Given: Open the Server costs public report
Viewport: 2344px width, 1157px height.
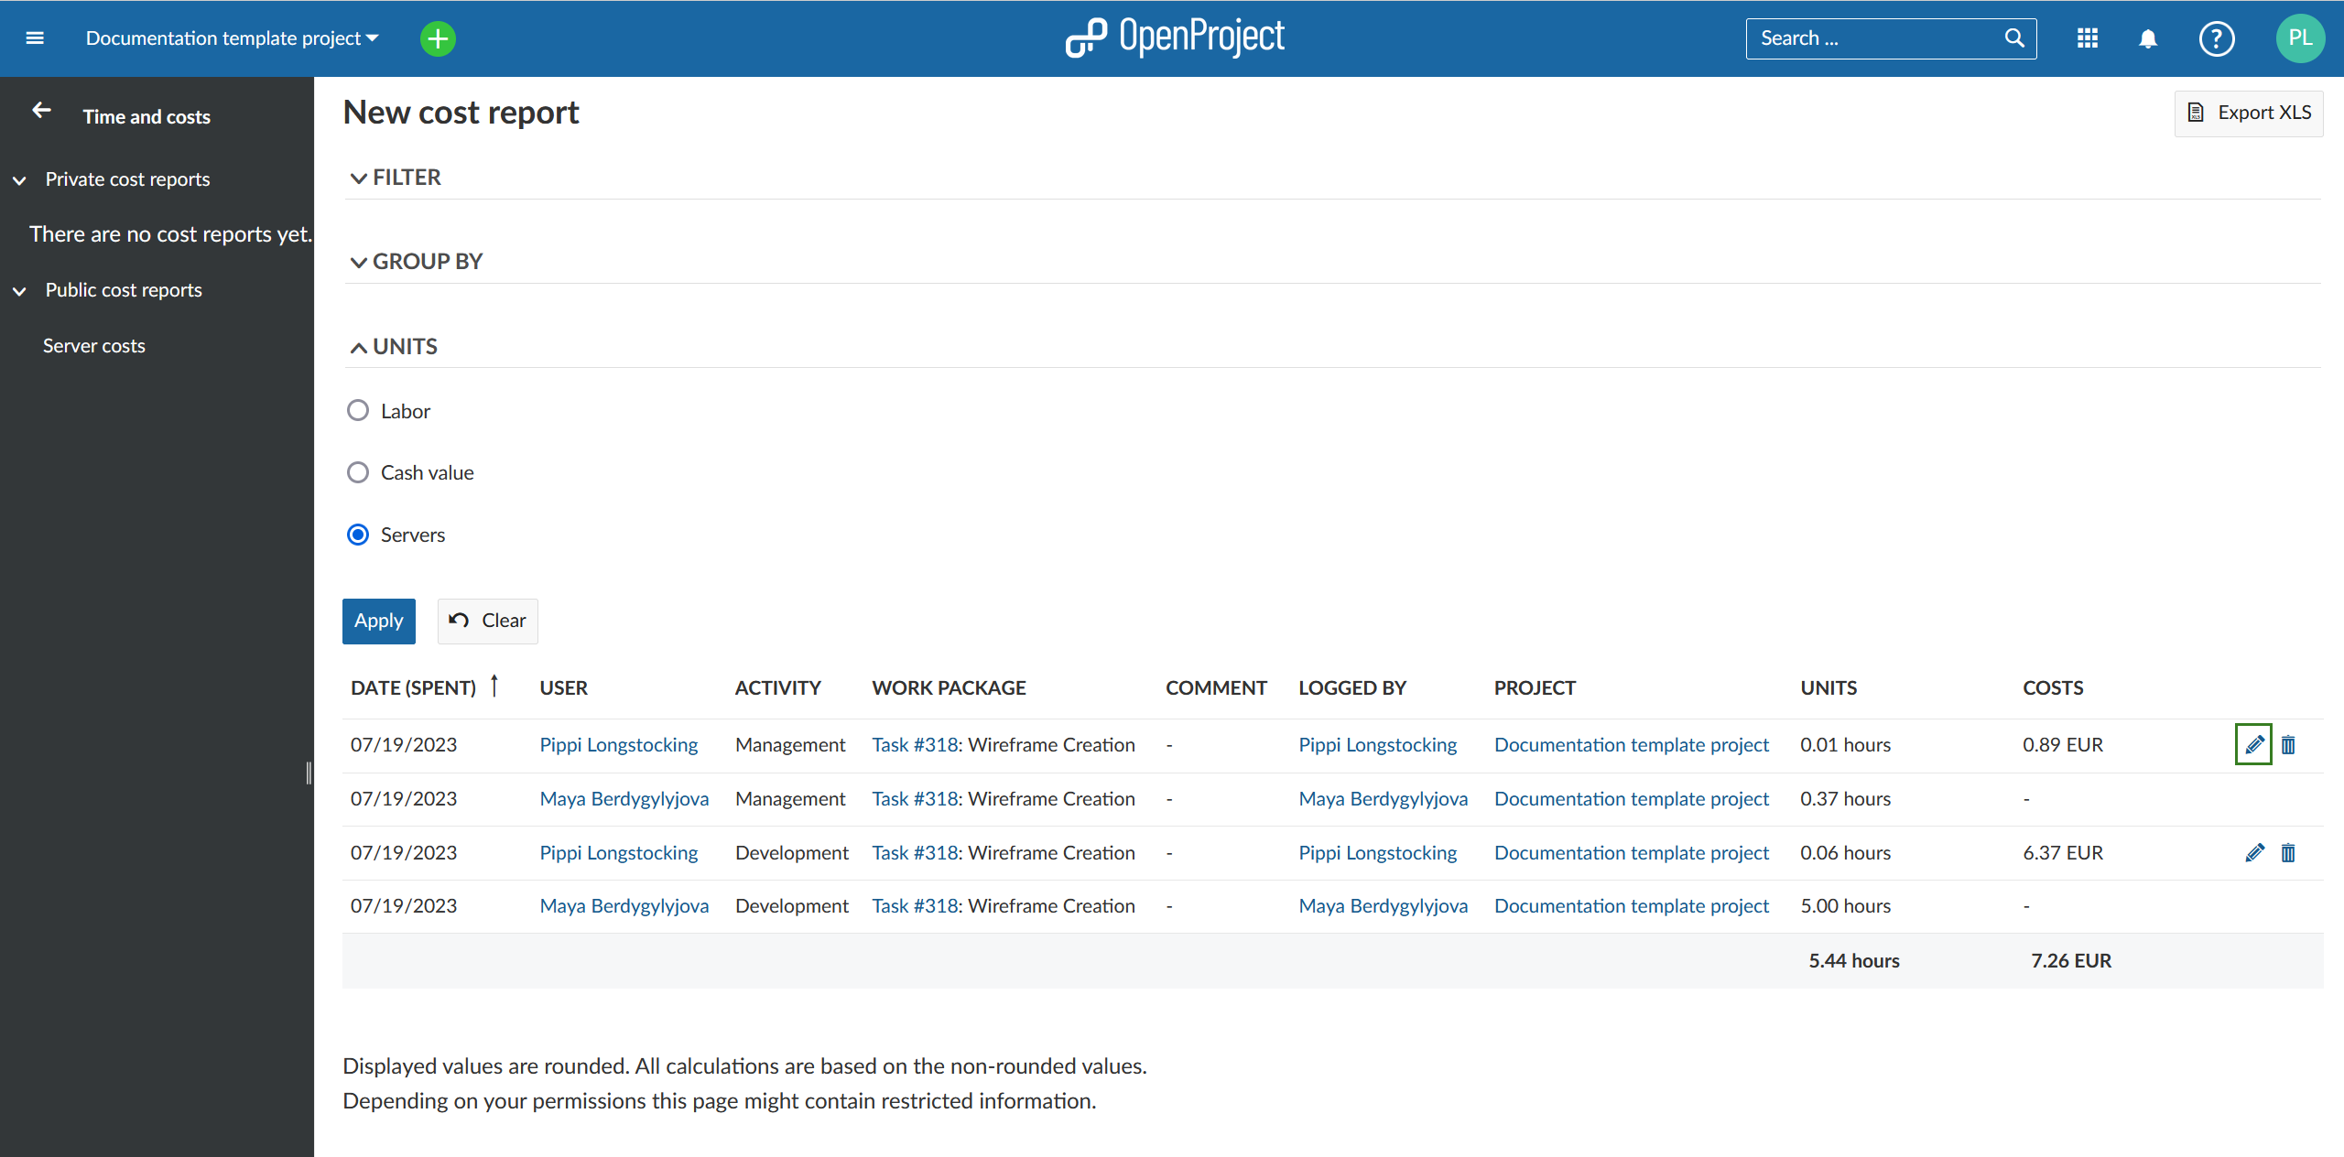Looking at the screenshot, I should [94, 345].
